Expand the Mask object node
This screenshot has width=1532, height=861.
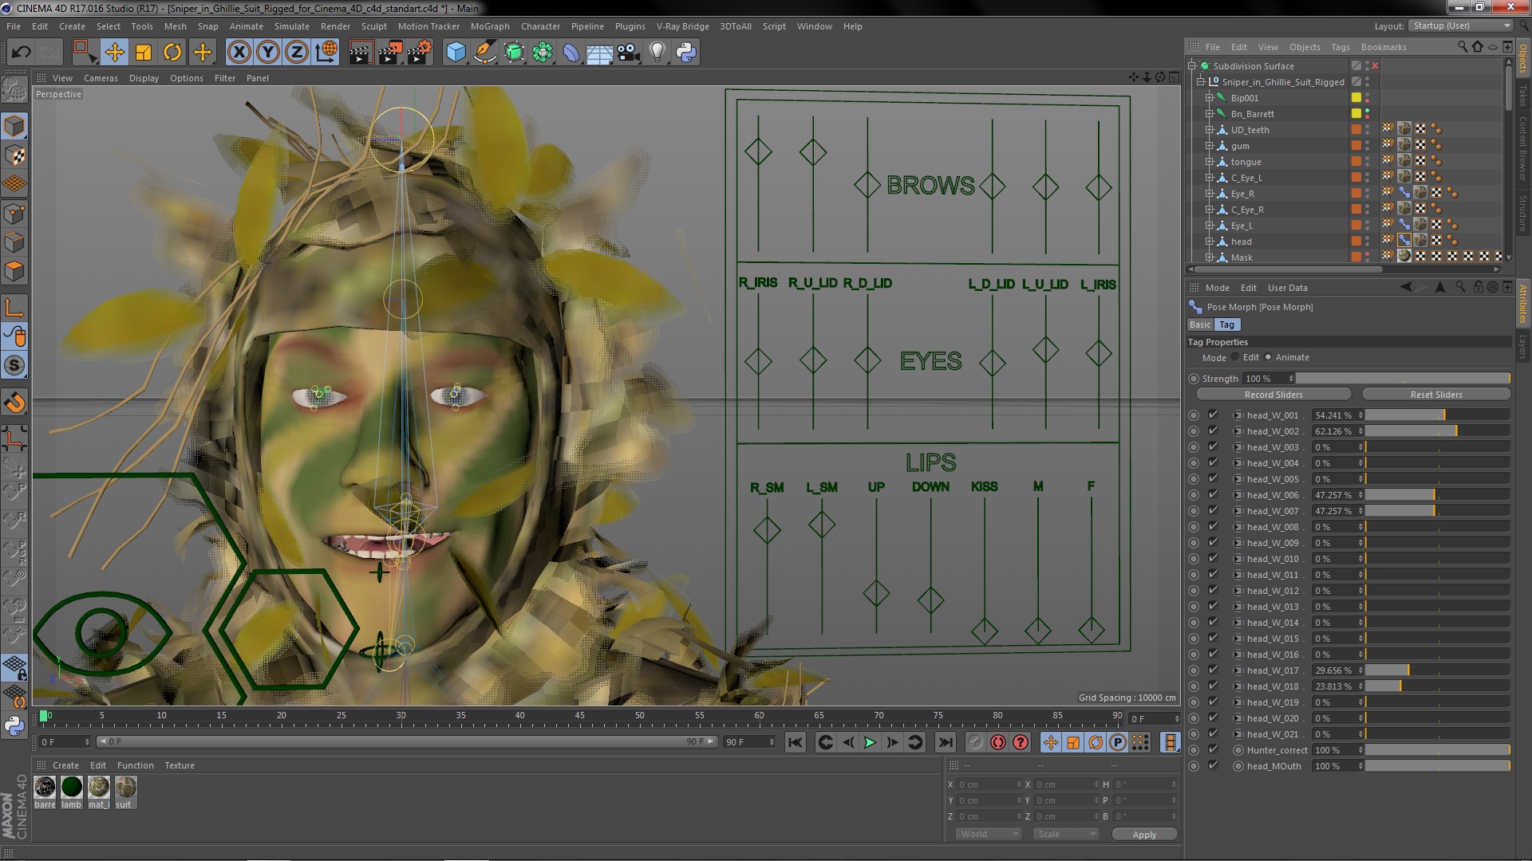(x=1210, y=258)
